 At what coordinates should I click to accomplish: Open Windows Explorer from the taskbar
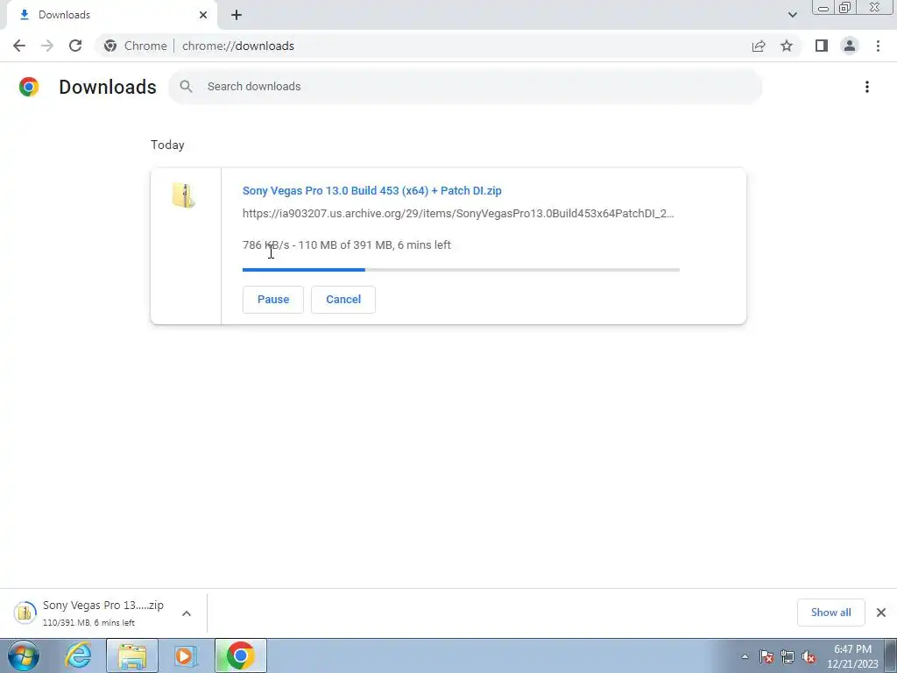132,655
